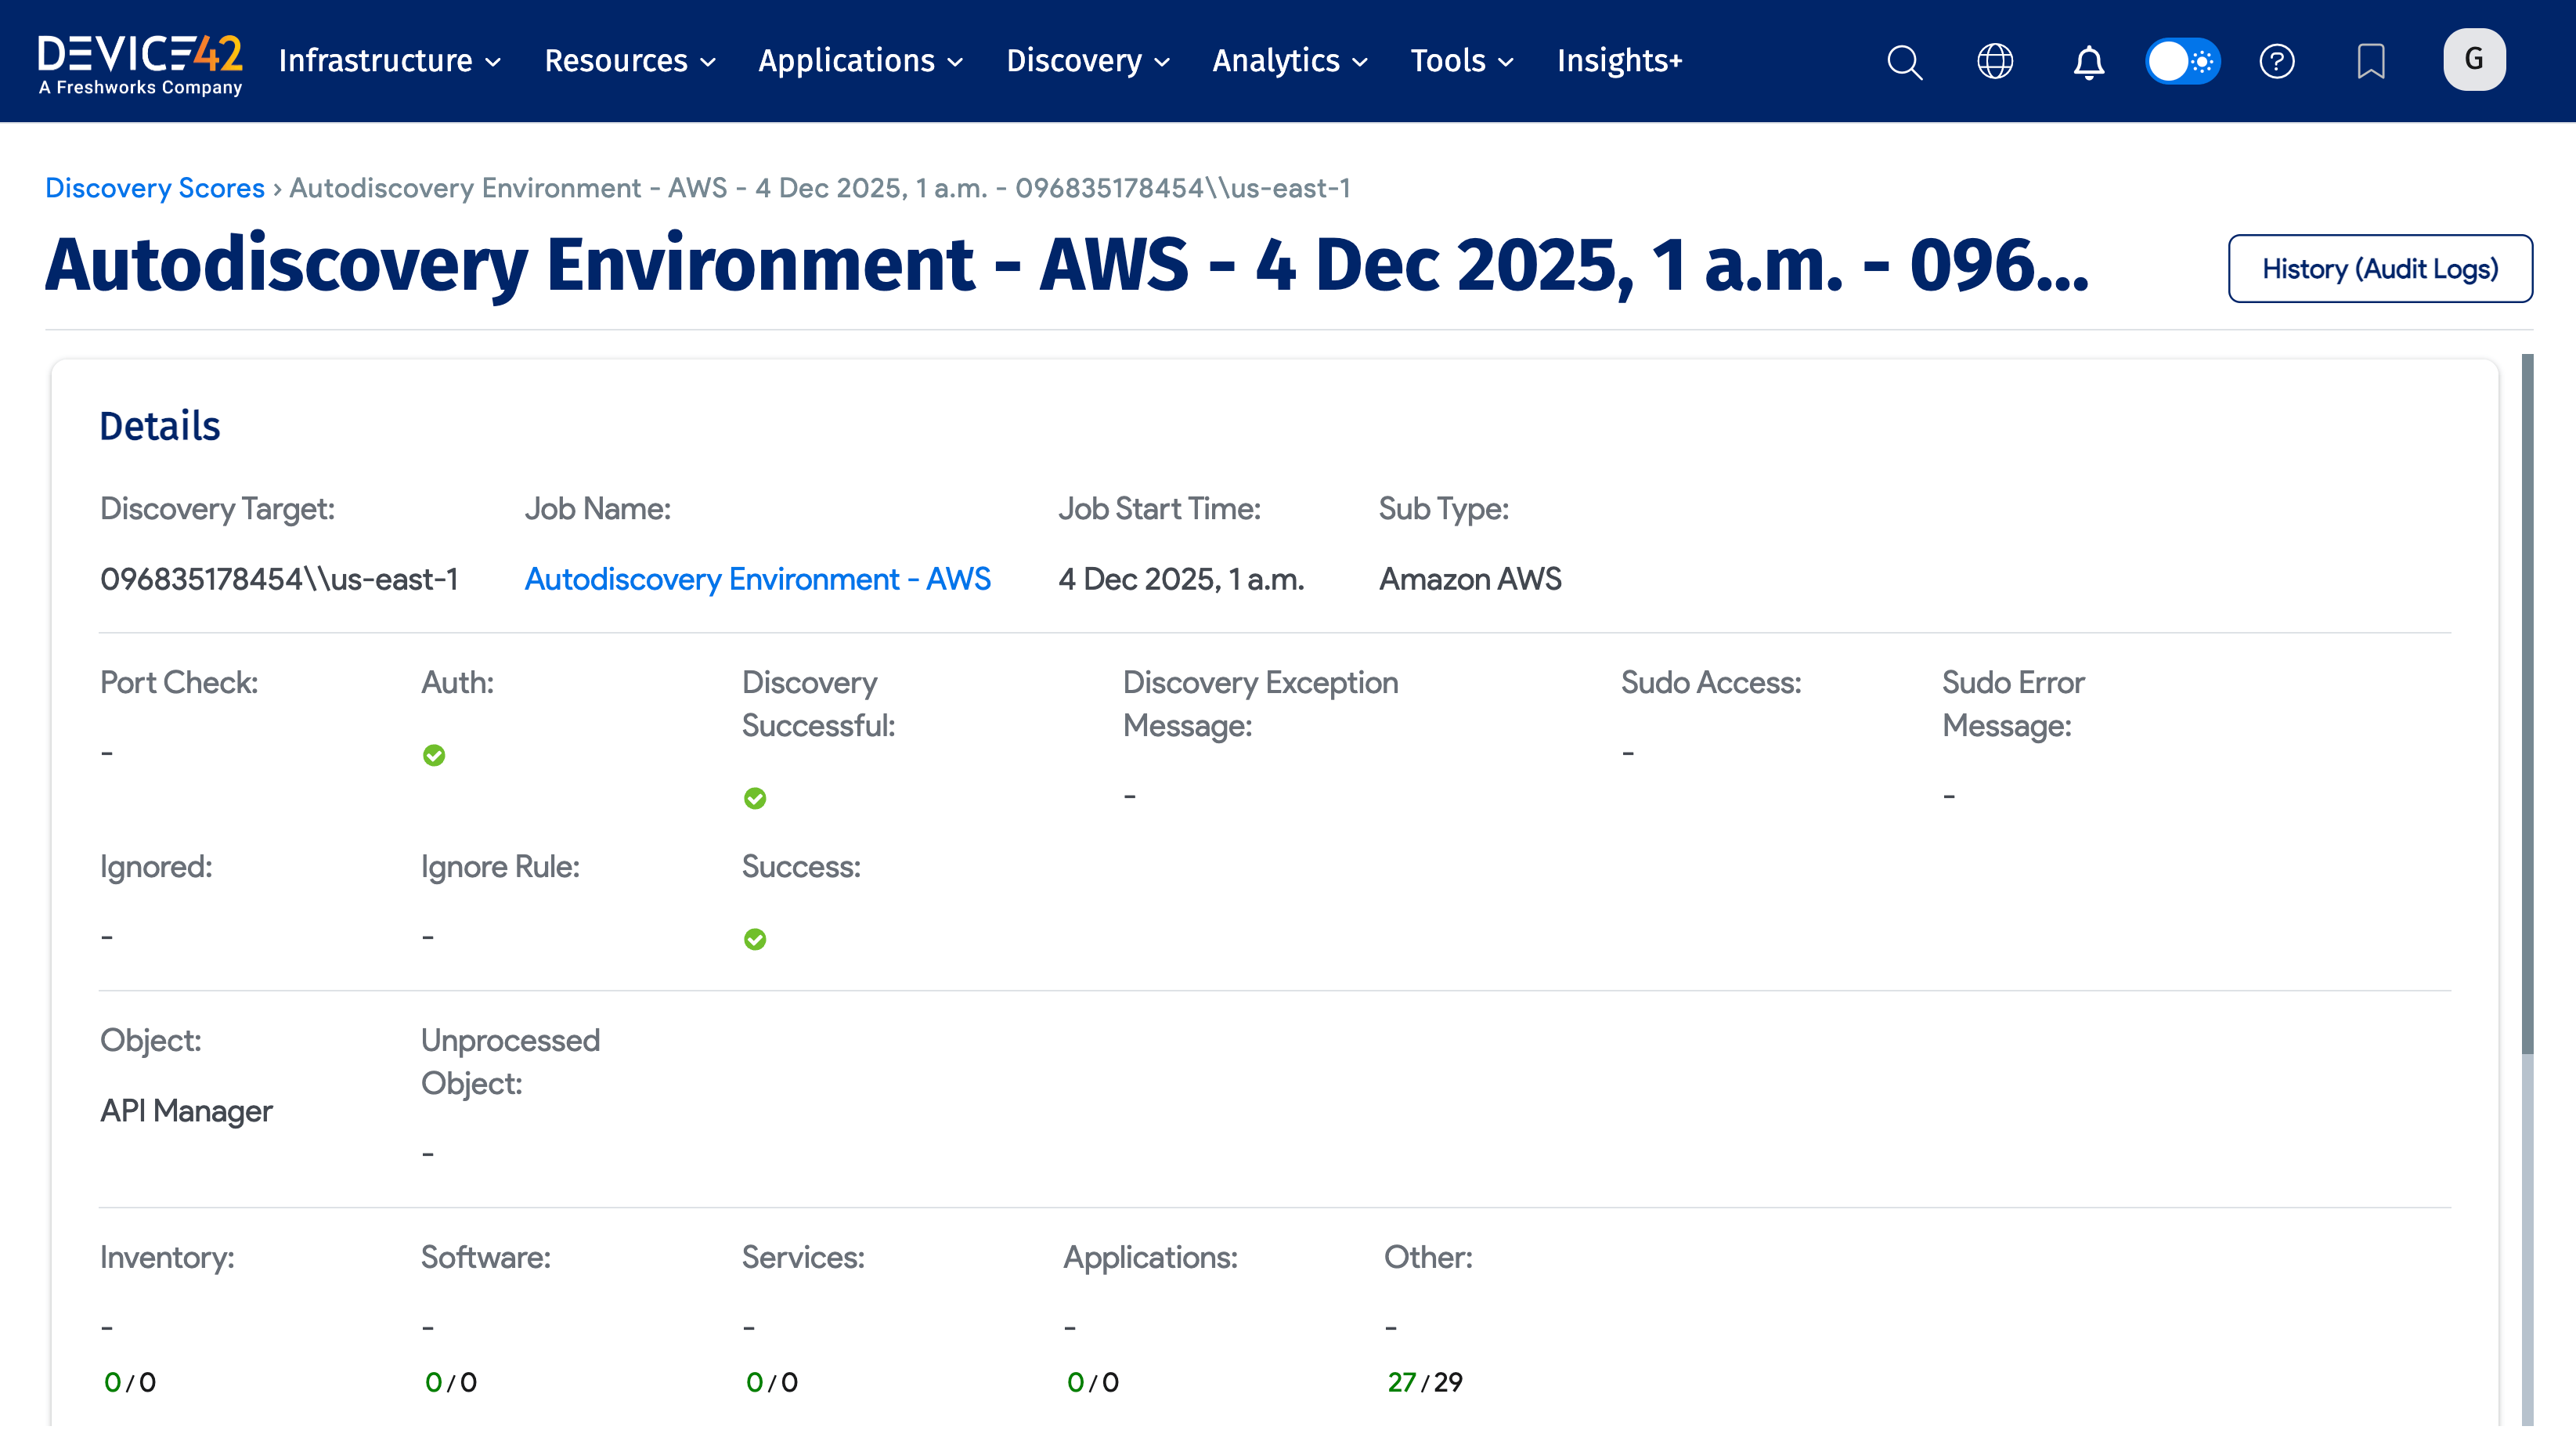Toggle the light/dark theme switch
The height and width of the screenshot is (1430, 2576).
point(2183,61)
